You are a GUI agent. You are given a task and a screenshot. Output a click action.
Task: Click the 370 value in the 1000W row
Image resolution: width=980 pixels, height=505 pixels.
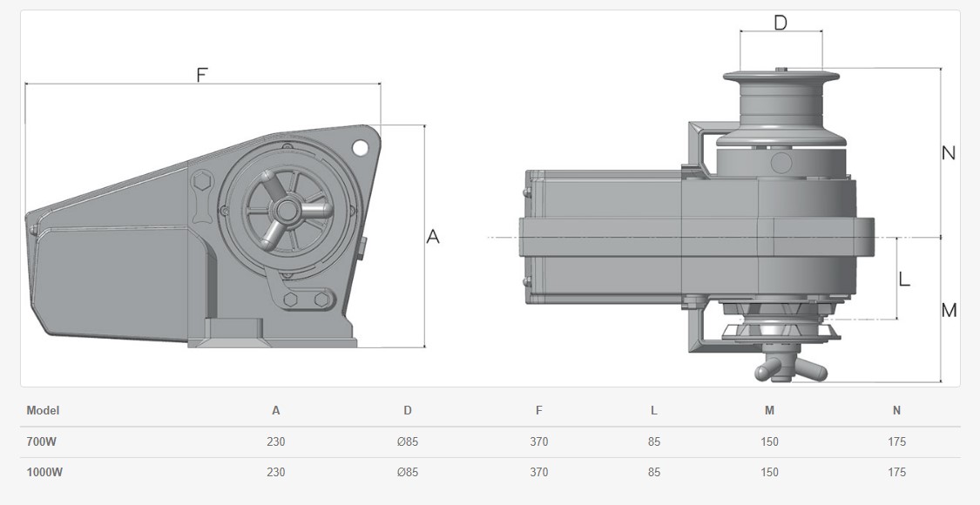pos(539,473)
